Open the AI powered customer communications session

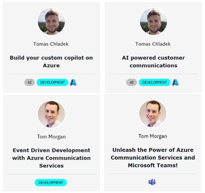click(153, 62)
